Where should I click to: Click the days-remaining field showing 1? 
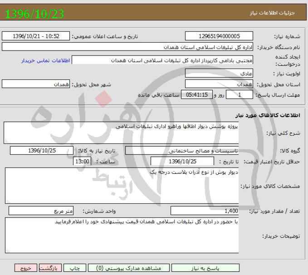[240, 95]
